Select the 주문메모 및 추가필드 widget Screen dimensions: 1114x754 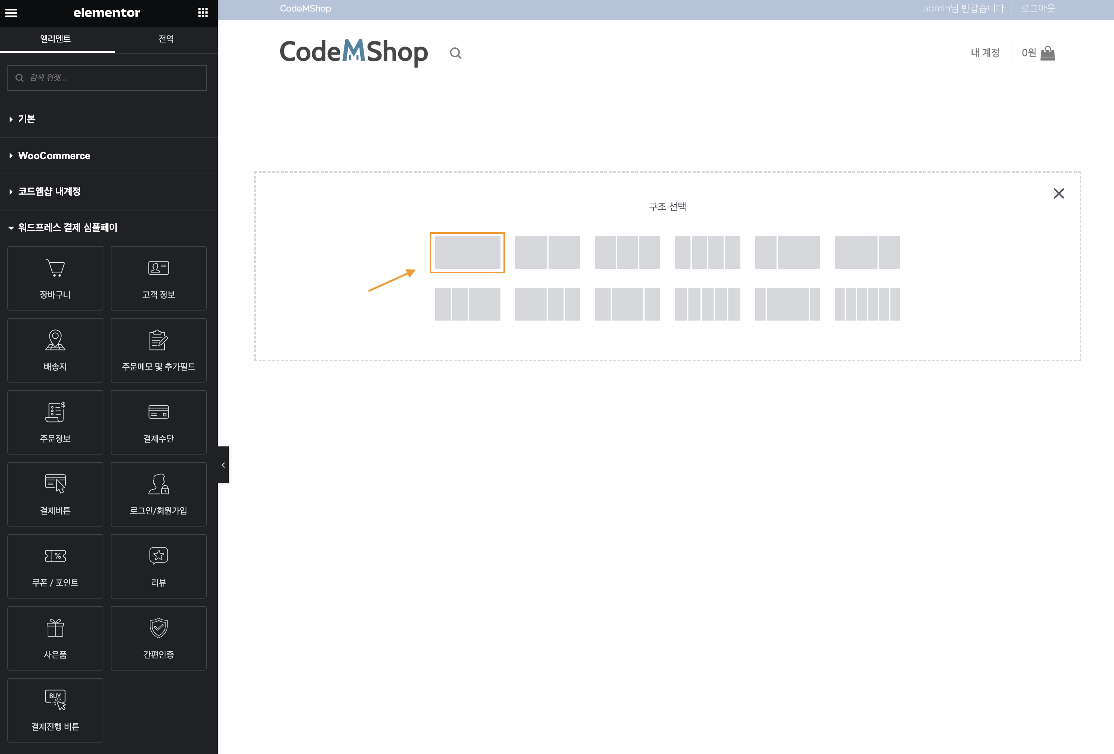(x=159, y=350)
